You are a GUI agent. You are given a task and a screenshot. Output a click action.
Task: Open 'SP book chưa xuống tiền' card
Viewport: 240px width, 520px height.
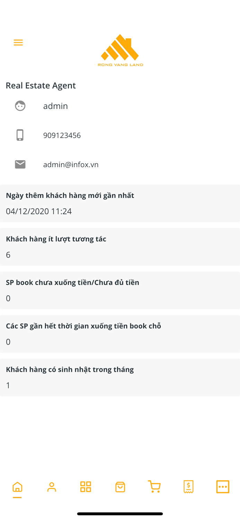click(x=120, y=290)
